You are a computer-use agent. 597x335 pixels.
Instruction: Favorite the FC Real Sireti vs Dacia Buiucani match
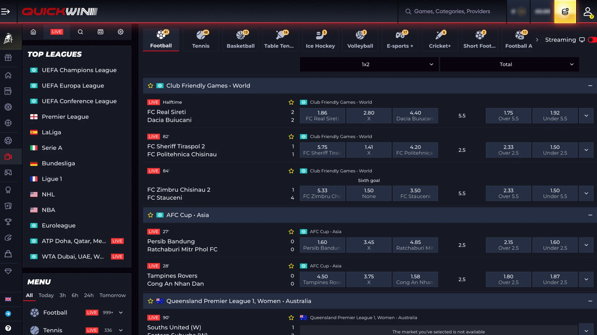click(291, 102)
